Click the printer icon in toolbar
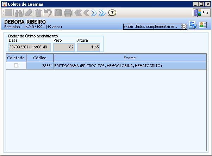 pos(68,13)
